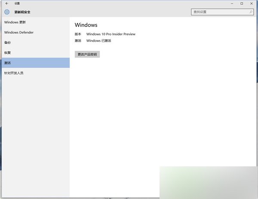Click the Windows heading text
Screen dimensions: 258x199
coord(86,25)
